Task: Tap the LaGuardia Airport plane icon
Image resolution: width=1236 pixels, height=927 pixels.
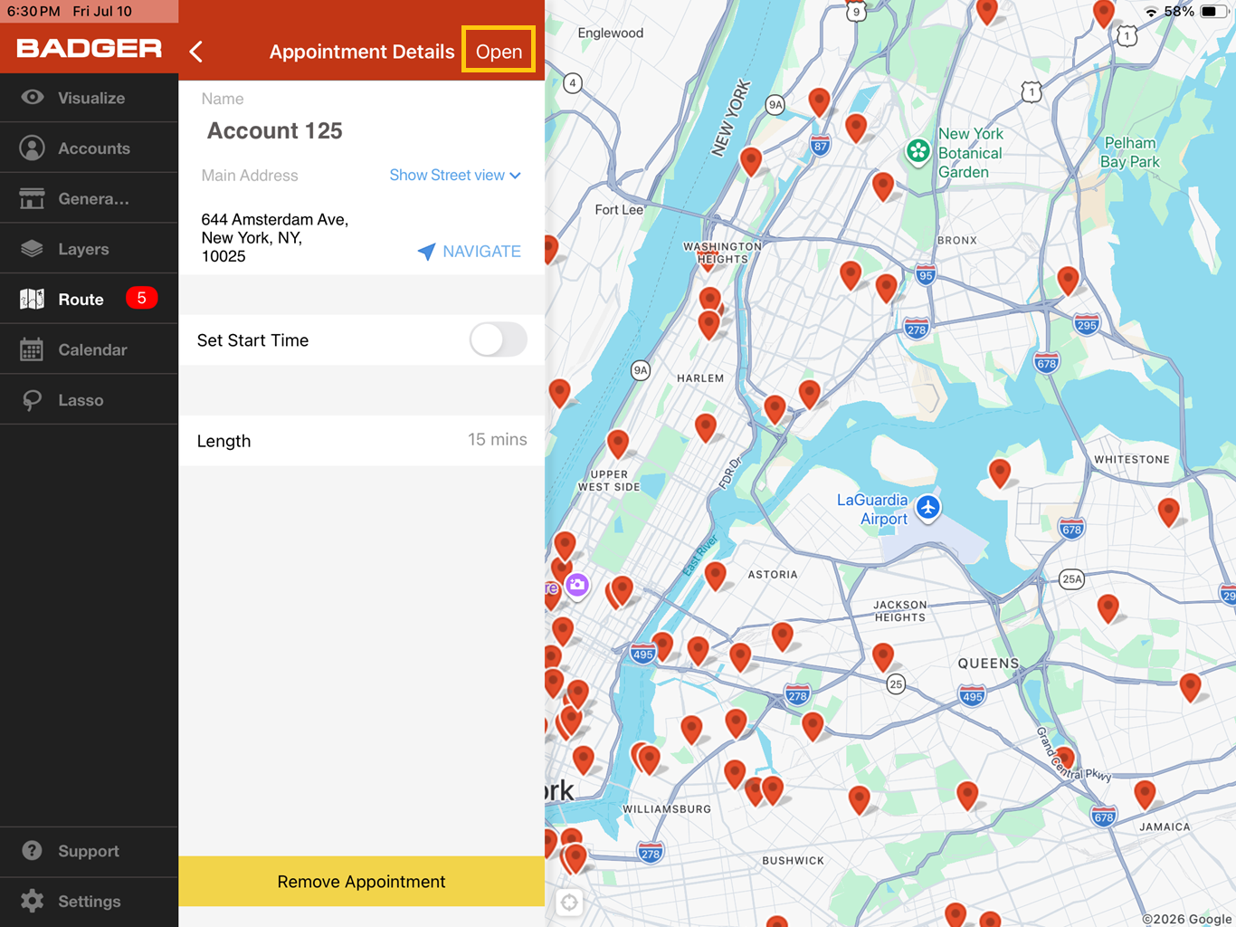Action: (x=928, y=507)
